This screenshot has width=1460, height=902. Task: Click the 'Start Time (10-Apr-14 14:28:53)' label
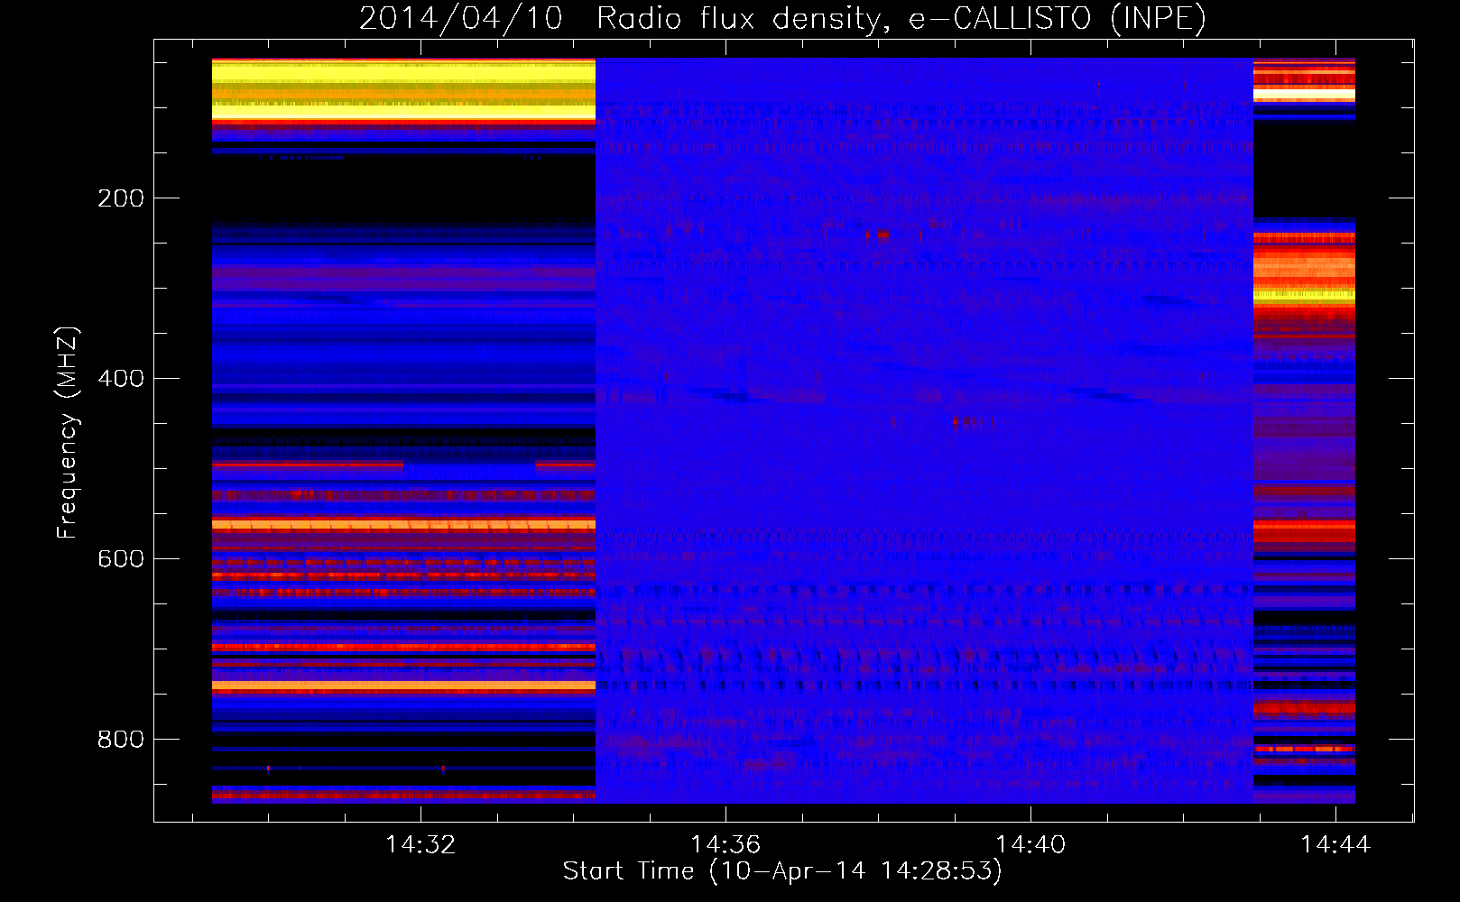pyautogui.click(x=782, y=871)
